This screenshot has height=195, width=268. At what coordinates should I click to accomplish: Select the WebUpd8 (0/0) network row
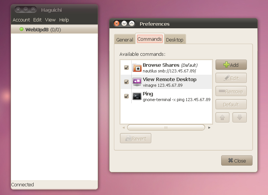point(54,29)
